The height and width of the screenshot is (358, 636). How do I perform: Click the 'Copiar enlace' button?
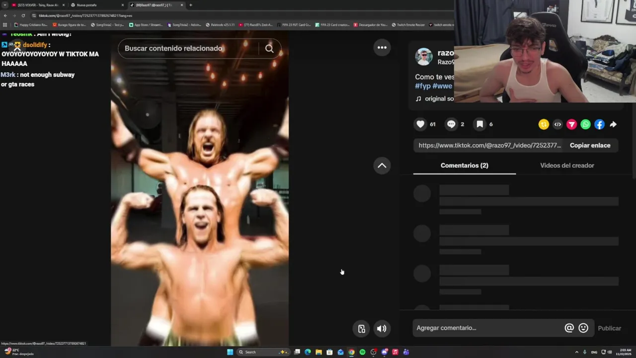coord(590,145)
